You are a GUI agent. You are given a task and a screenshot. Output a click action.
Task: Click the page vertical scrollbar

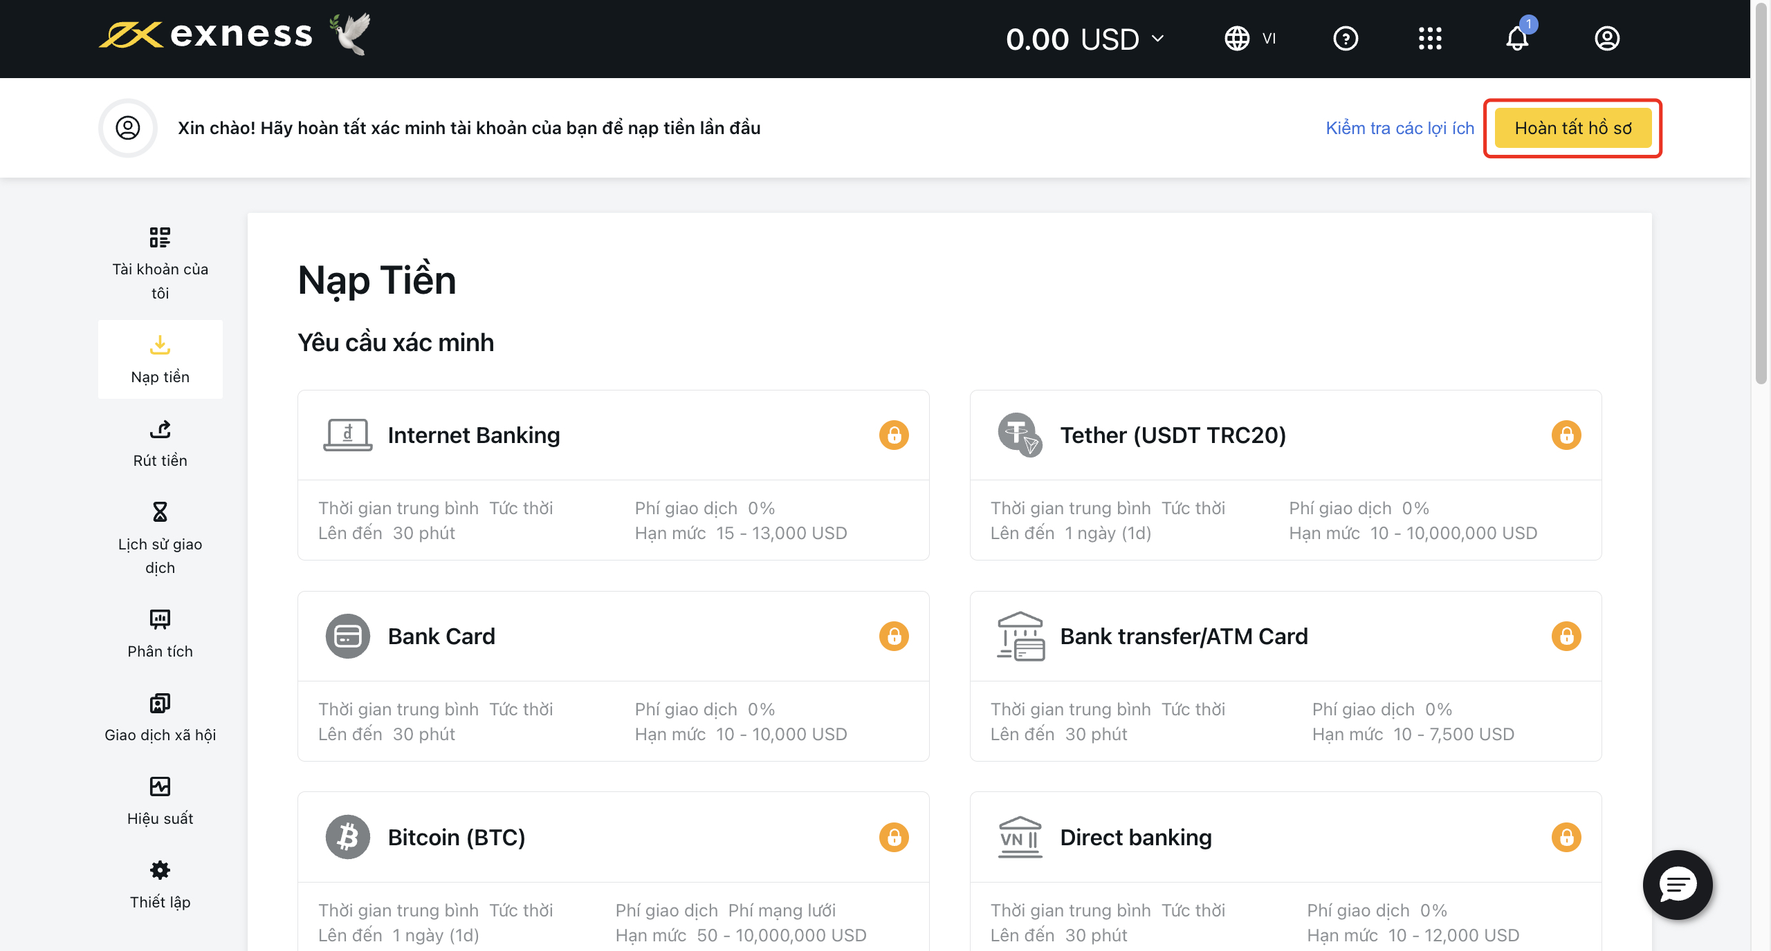click(1761, 194)
